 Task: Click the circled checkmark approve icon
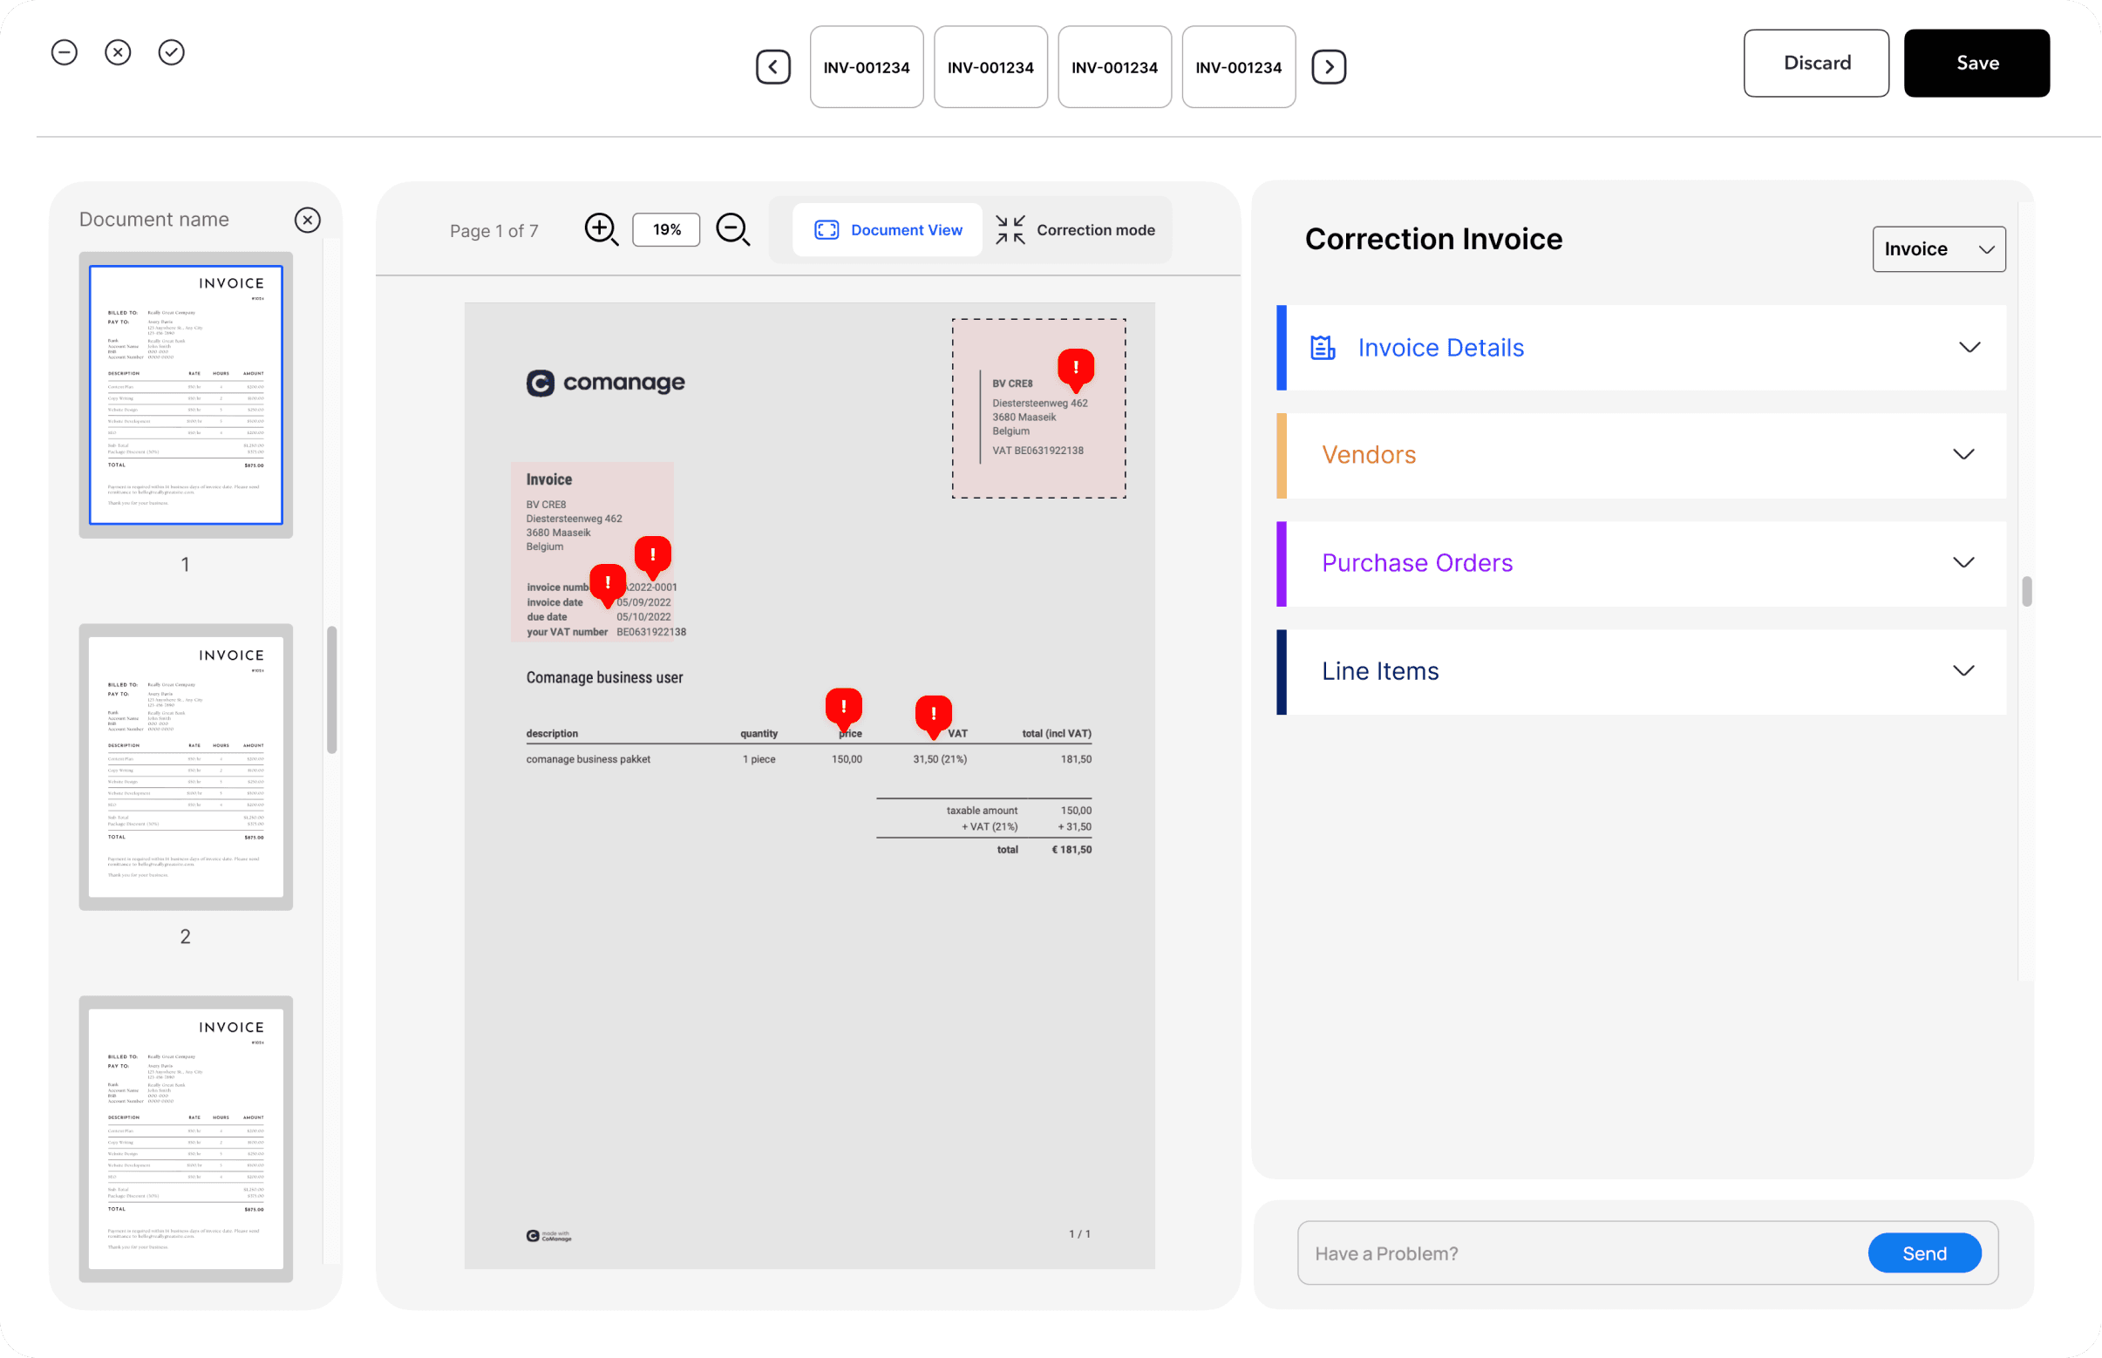tap(171, 53)
